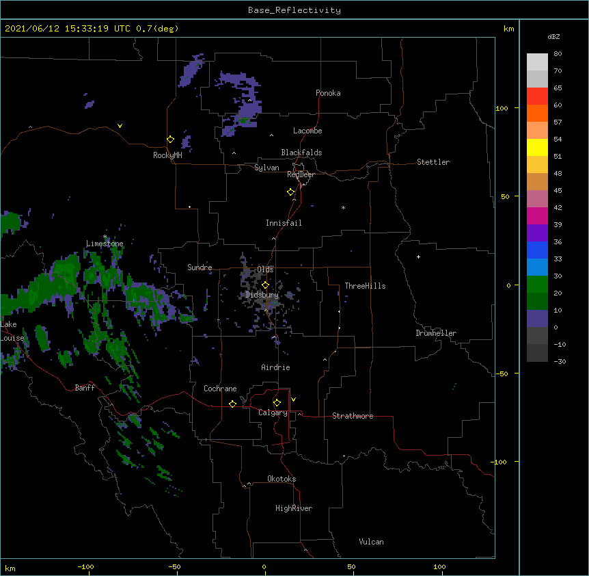
Task: Click the red 65 dBZ color swatch
Action: [x=537, y=96]
